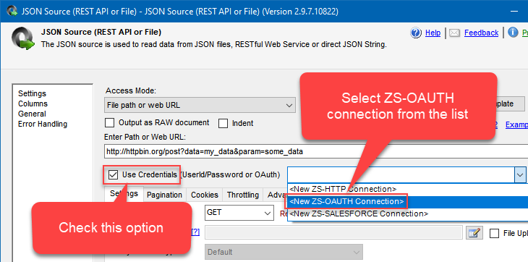Tick the Indent checkbox
528x262 pixels.
point(223,124)
